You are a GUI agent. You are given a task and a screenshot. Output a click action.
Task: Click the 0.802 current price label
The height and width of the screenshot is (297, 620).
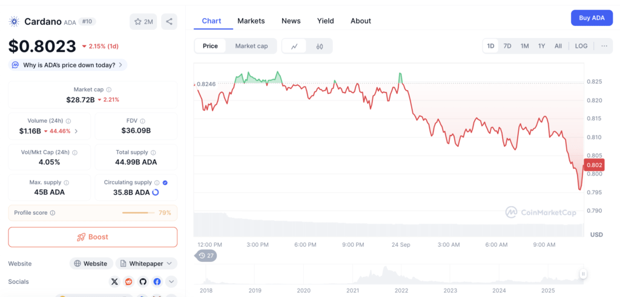(x=595, y=165)
